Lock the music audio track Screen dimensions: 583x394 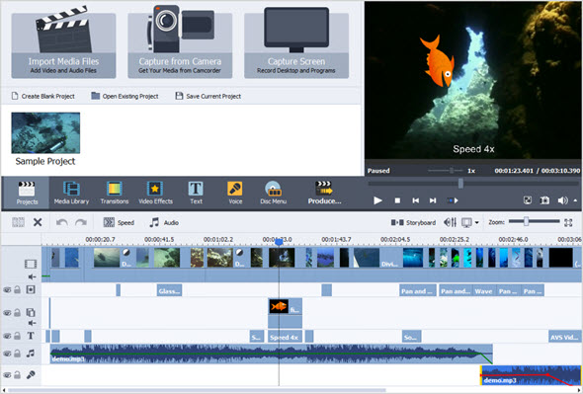click(x=17, y=354)
